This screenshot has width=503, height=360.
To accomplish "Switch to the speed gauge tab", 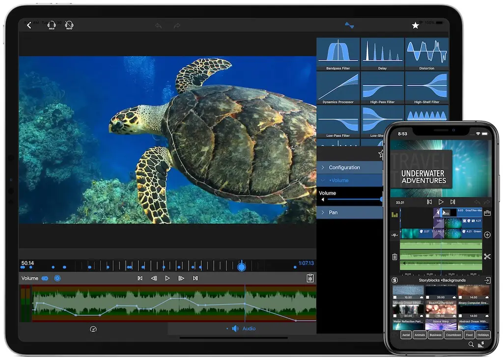I will (x=93, y=329).
